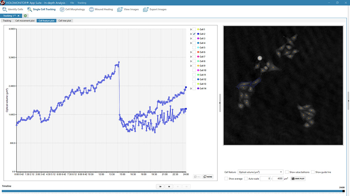
Task: Enable the Cell 9 checkbox
Action: click(194, 66)
